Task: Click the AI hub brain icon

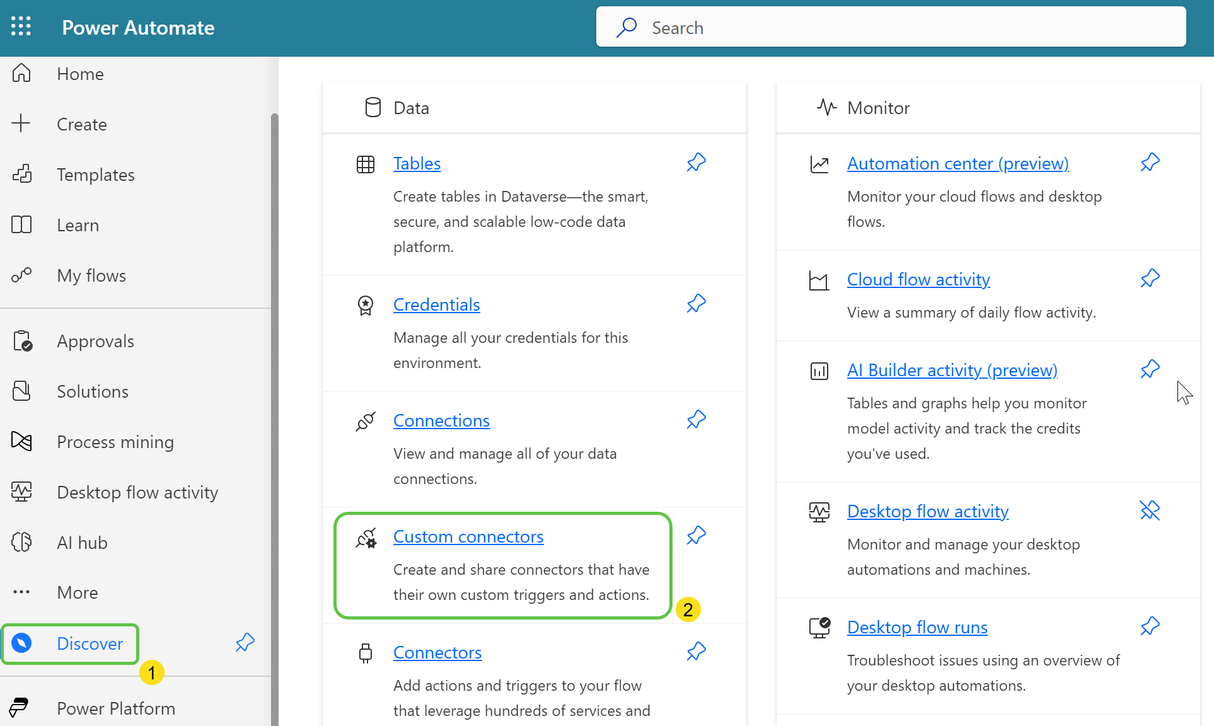Action: point(21,542)
